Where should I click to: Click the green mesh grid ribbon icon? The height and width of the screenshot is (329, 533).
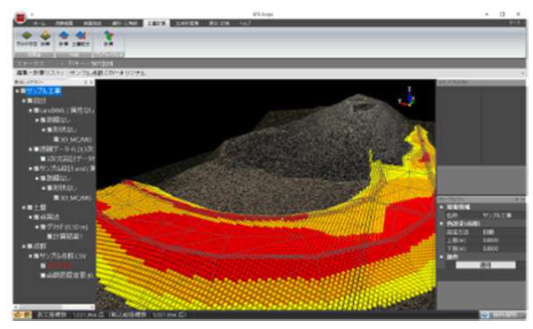tap(27, 35)
